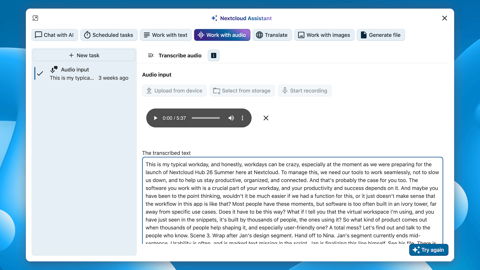
Task: Click the Nextcloud Assistant sparkle logo
Action: click(214, 18)
